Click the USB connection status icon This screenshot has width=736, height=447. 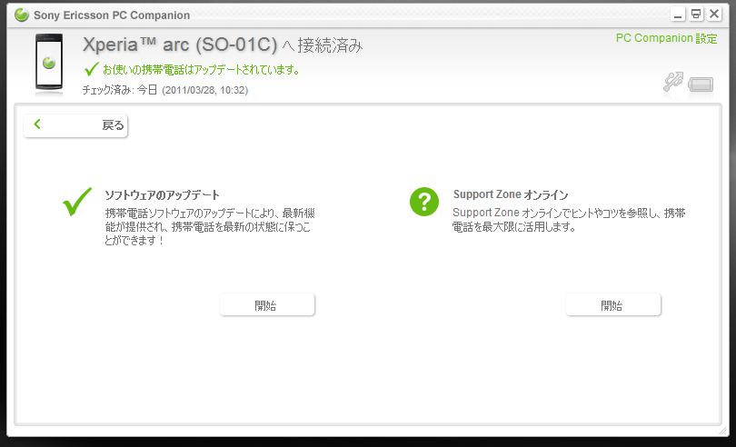(x=673, y=82)
